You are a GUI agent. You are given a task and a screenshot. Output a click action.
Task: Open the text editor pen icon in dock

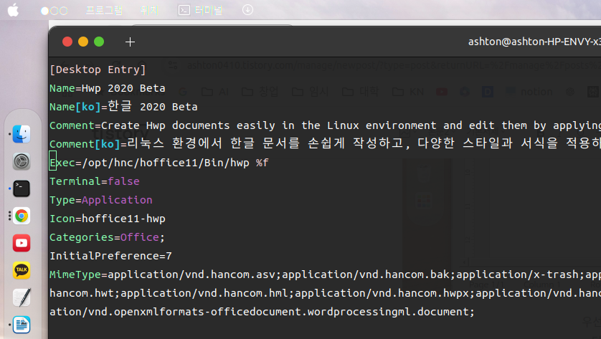pos(22,297)
